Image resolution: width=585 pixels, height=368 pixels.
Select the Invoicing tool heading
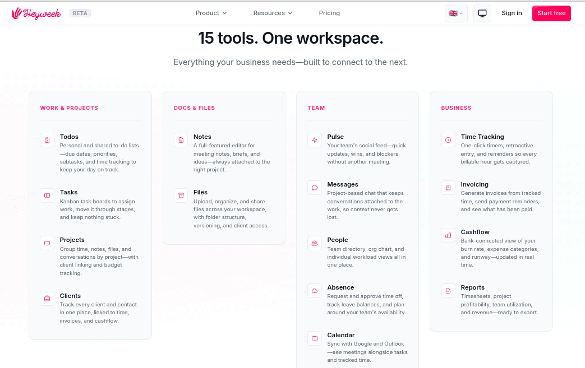click(475, 184)
